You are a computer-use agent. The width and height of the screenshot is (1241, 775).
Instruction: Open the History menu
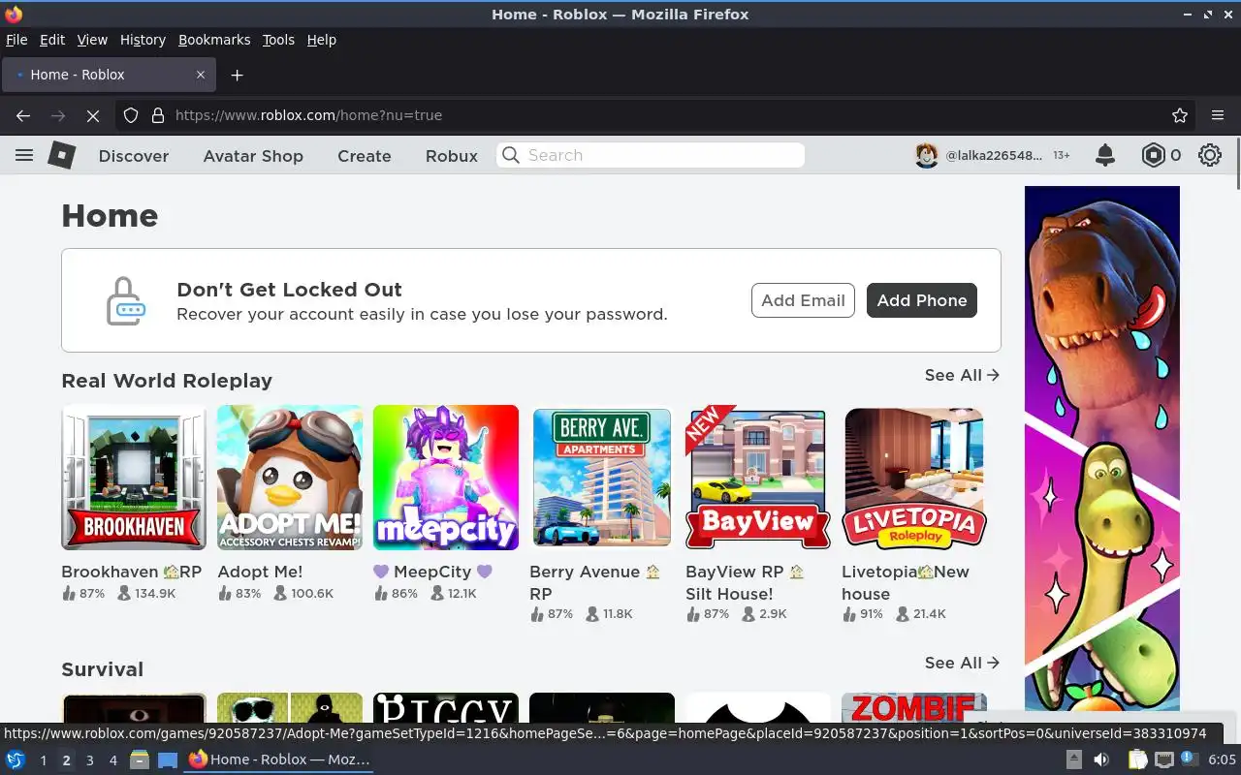click(143, 40)
